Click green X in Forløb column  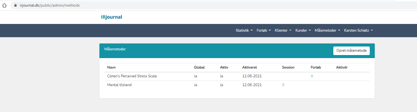(x=312, y=76)
